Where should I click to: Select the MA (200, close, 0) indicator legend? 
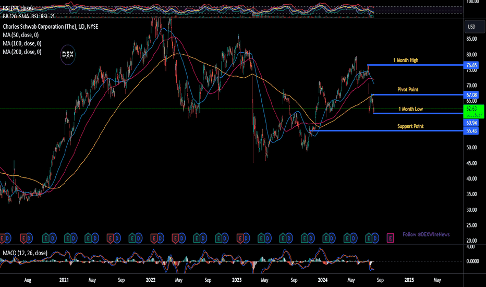(22, 52)
